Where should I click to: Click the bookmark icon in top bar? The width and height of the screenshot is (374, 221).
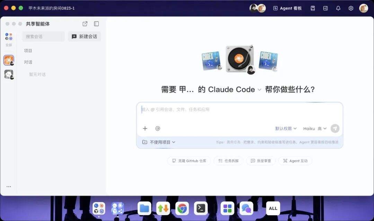[313, 8]
